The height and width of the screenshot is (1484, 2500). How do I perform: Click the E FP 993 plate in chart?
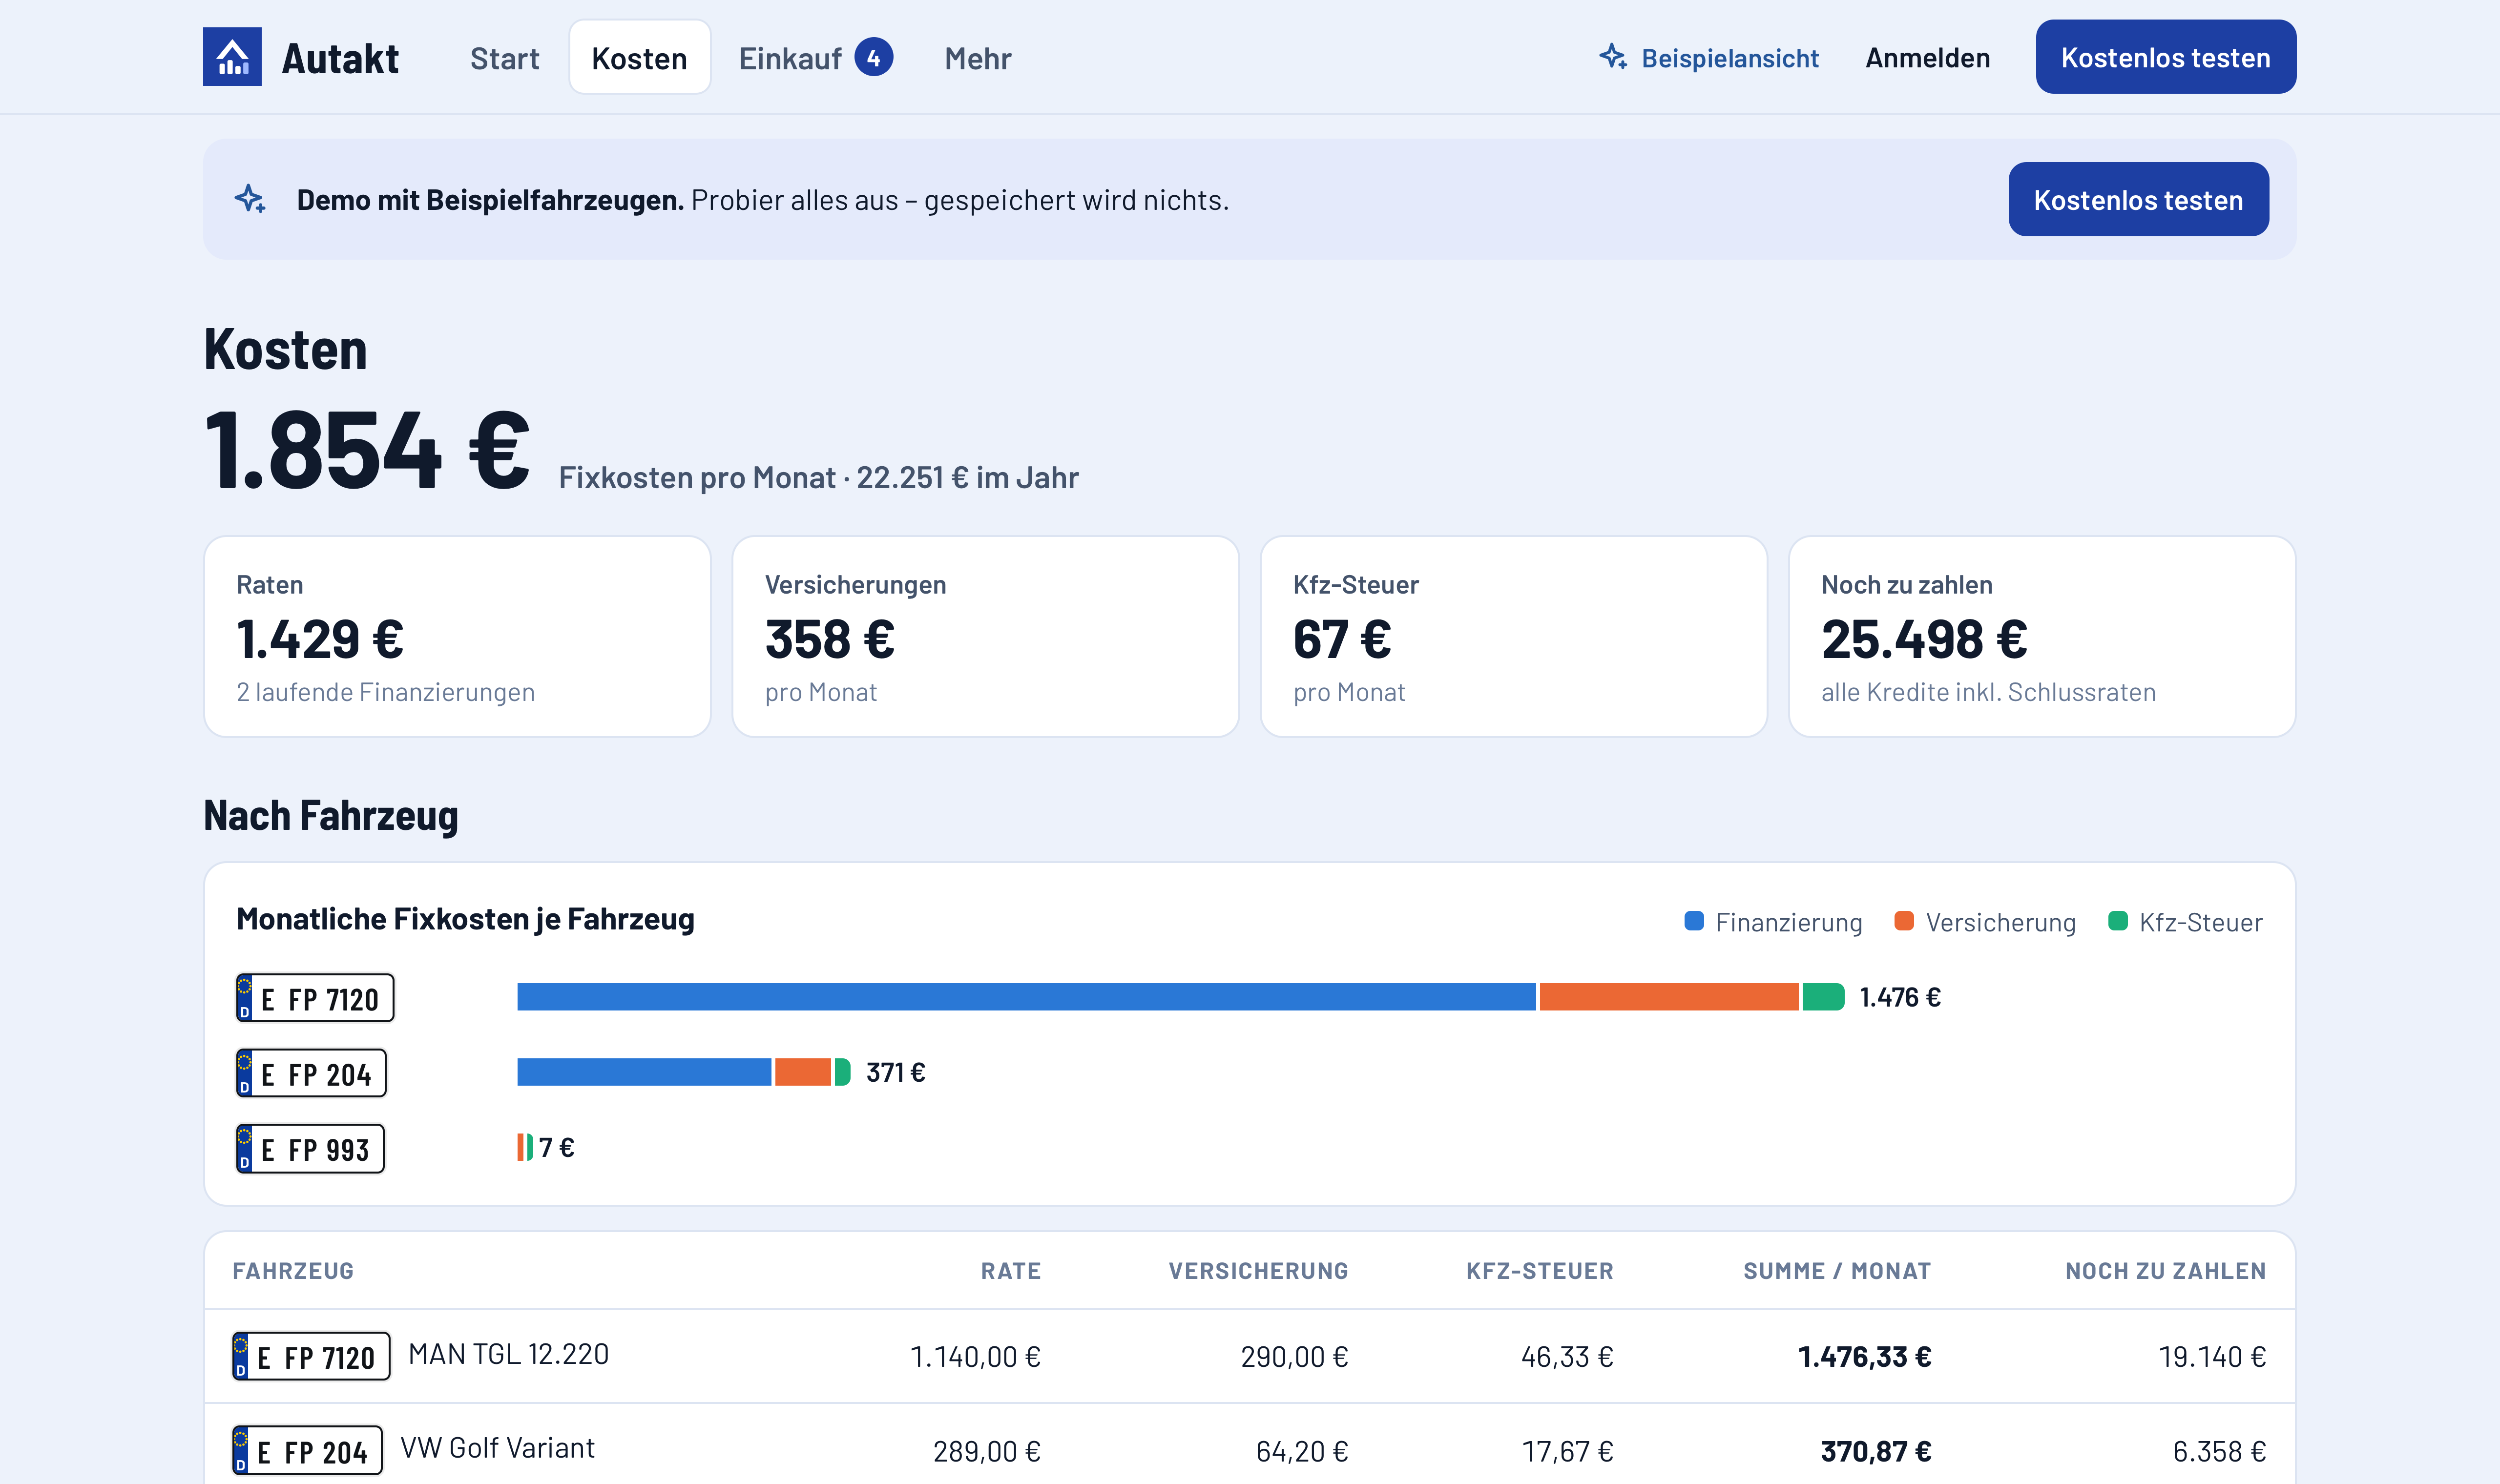tap(310, 1148)
